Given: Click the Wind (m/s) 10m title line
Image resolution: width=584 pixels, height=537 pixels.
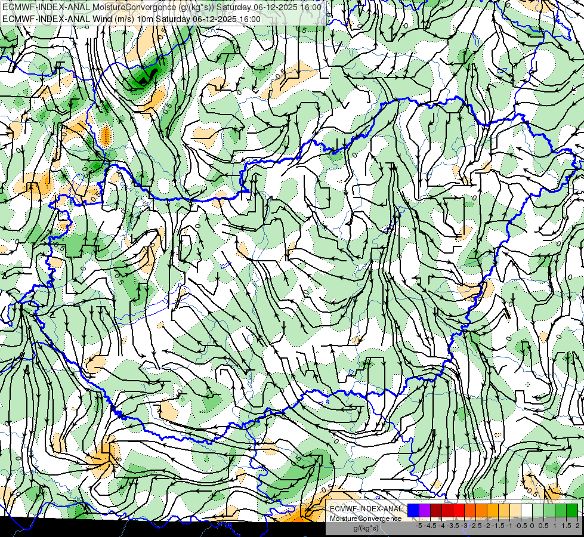Looking at the screenshot, I should 131,19.
